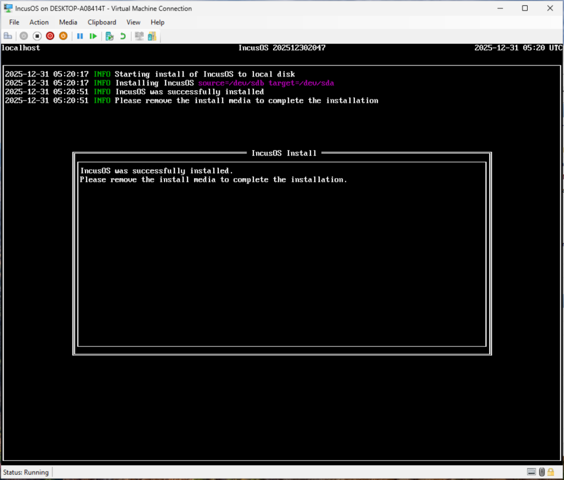Open the View menu
The width and height of the screenshot is (564, 480).
(x=133, y=22)
